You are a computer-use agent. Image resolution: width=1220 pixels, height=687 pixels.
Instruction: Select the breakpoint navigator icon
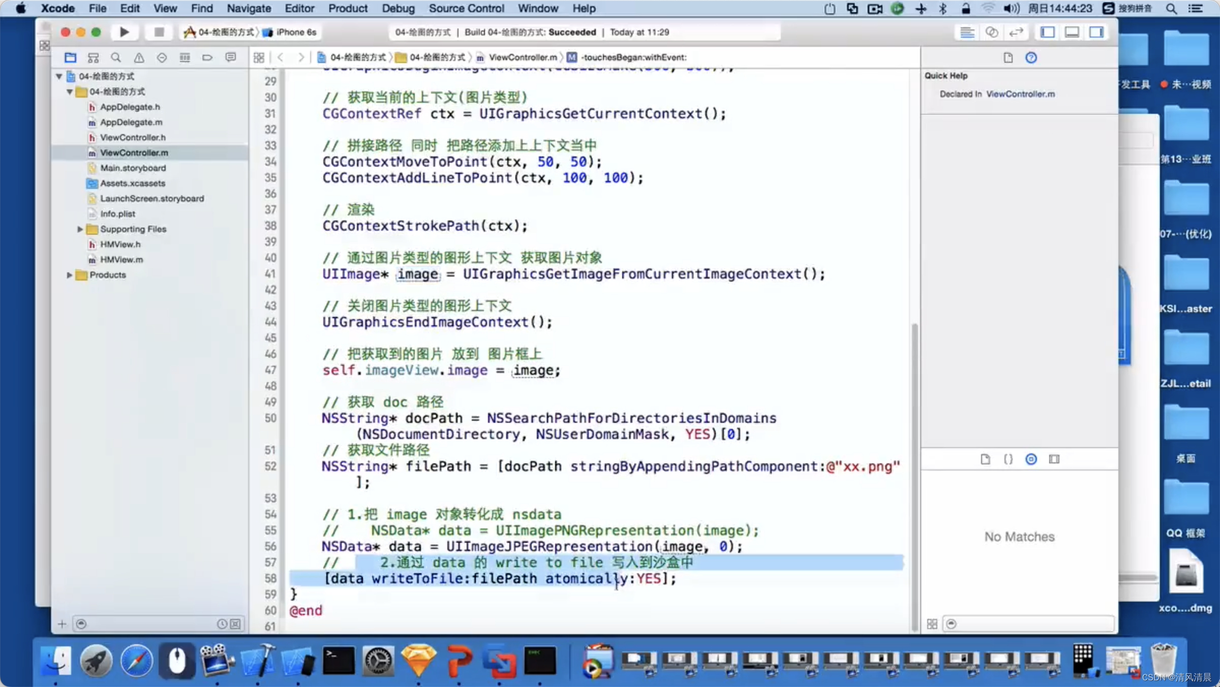click(208, 57)
